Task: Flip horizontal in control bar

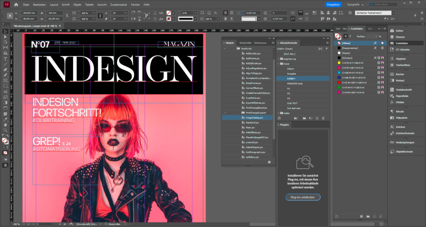Action: click(x=134, y=19)
